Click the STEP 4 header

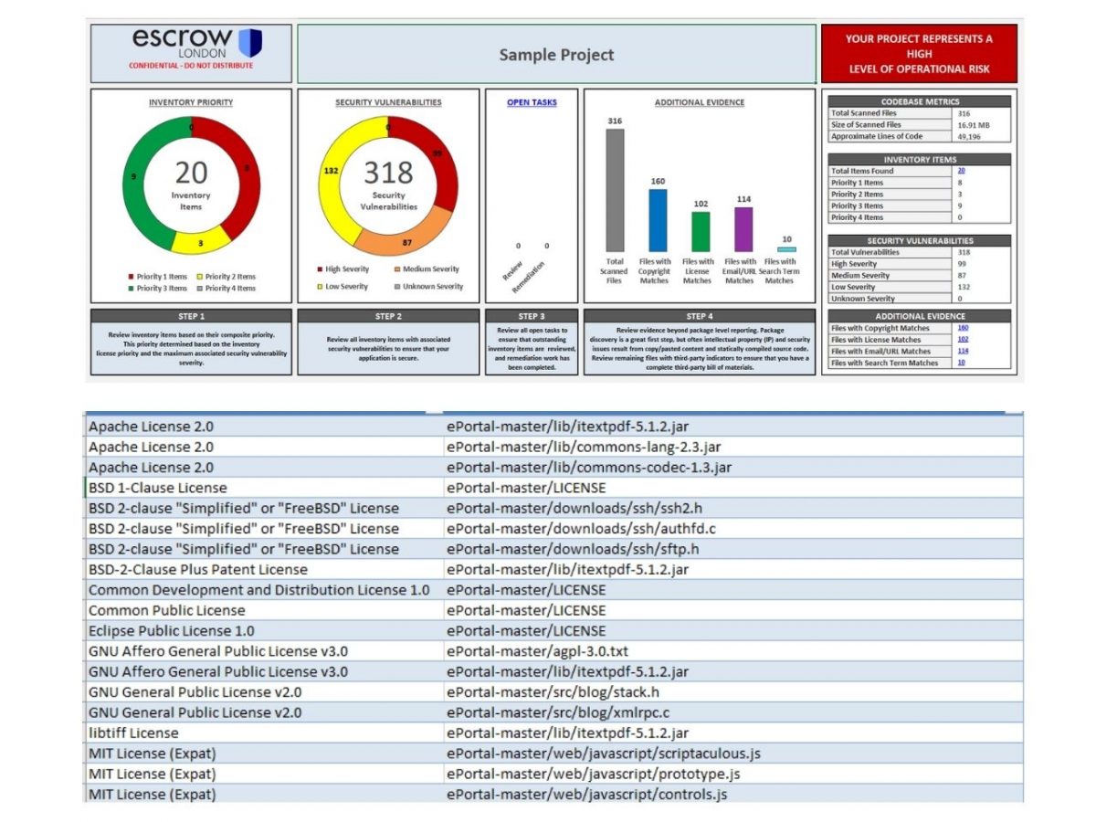(699, 316)
